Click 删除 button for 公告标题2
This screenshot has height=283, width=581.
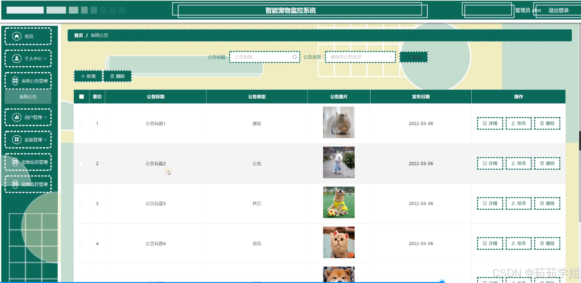pos(547,163)
